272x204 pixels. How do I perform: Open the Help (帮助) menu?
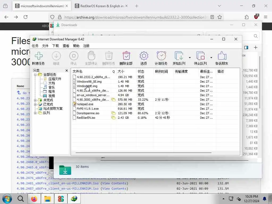[x=76, y=46]
